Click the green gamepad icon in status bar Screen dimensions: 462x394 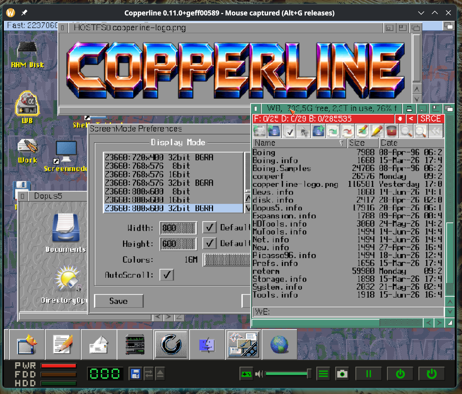pos(246,374)
